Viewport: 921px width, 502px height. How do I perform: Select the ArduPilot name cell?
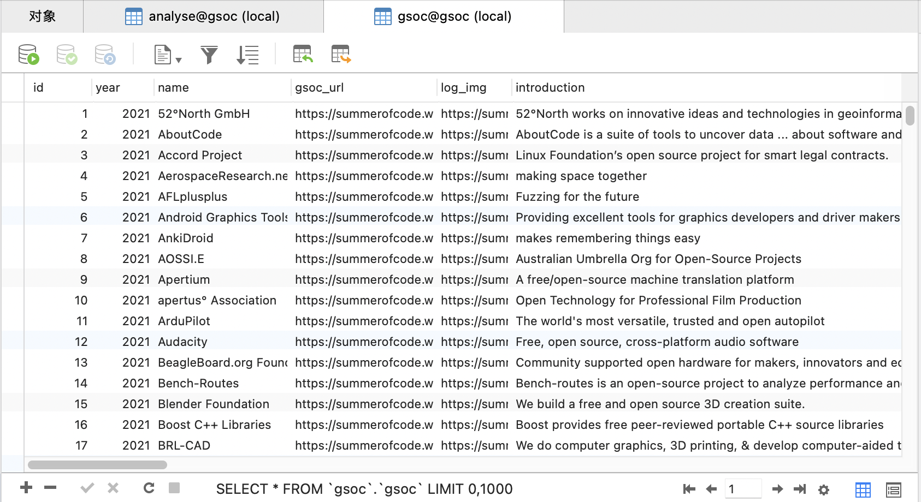coord(223,321)
